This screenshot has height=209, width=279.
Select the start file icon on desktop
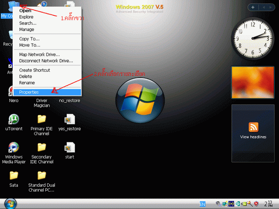tap(70, 150)
